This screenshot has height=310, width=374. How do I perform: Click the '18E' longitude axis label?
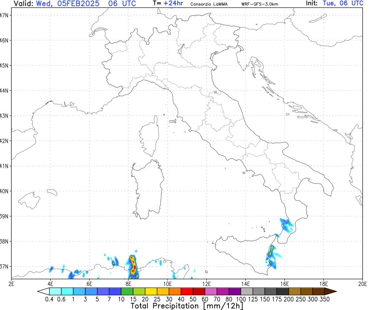(x=324, y=284)
